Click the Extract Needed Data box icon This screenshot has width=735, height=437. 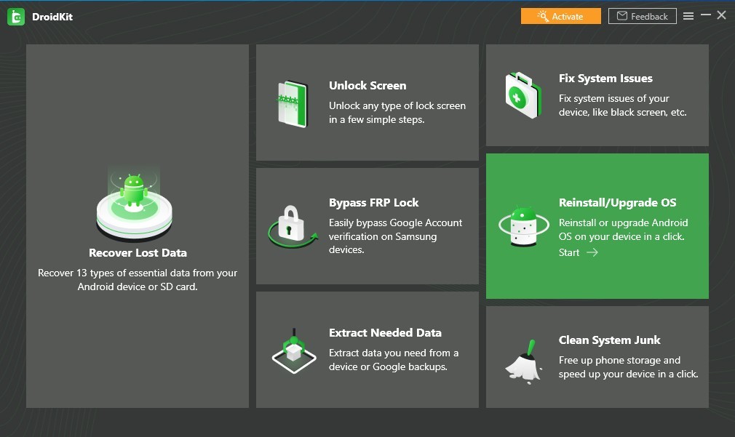click(293, 350)
